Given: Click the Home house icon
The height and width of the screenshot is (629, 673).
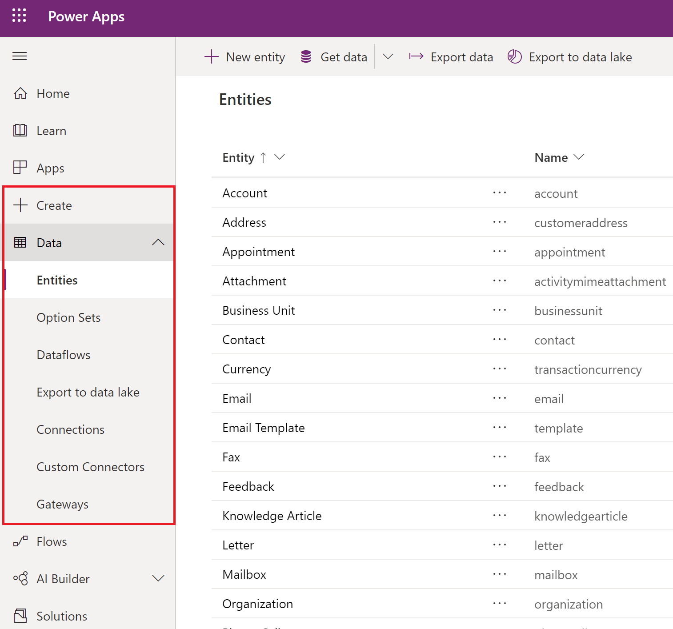Looking at the screenshot, I should [20, 93].
